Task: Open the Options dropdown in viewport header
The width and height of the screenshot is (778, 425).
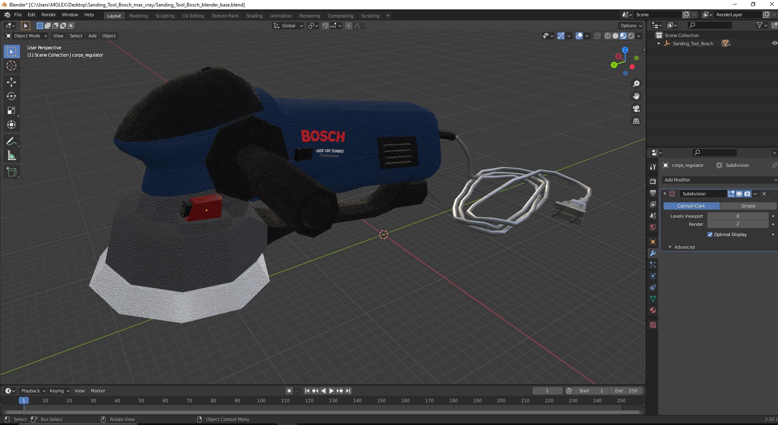Action: click(631, 26)
